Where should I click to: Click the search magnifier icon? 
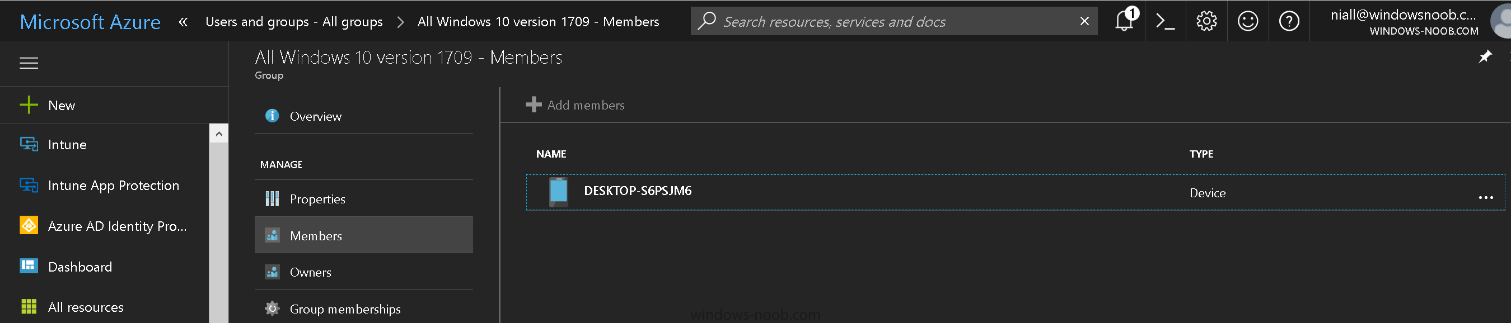[708, 21]
